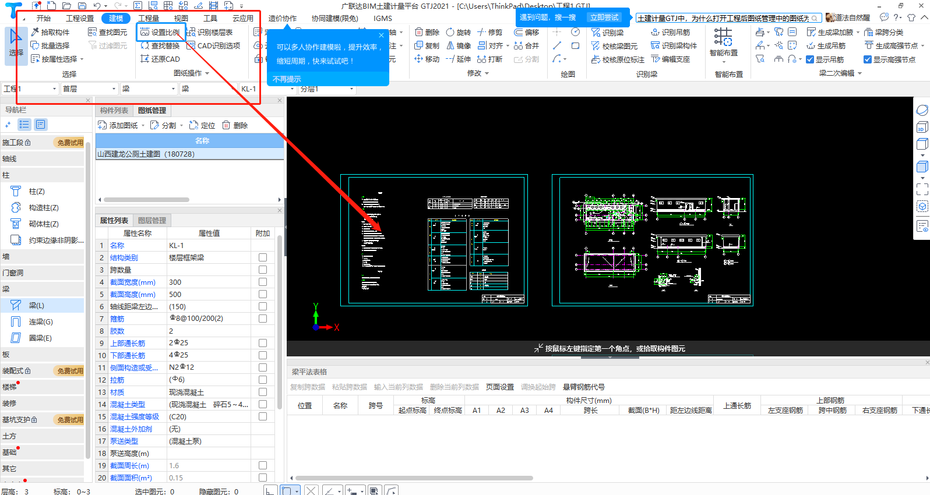The width and height of the screenshot is (930, 495).
Task: Click the 立即尝试 button
Action: click(604, 17)
